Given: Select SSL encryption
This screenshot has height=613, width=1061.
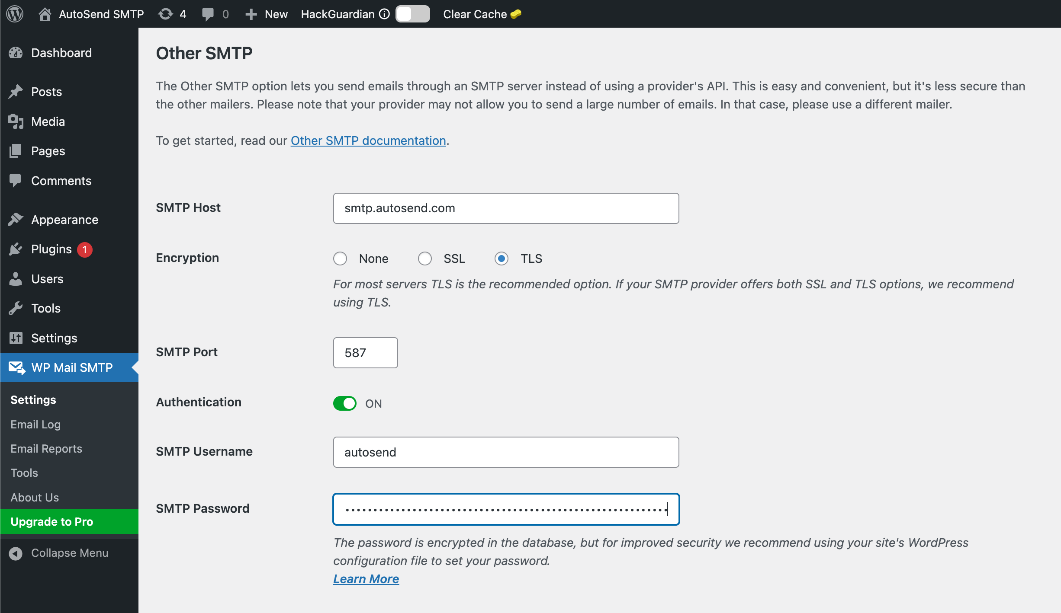Looking at the screenshot, I should coord(425,259).
